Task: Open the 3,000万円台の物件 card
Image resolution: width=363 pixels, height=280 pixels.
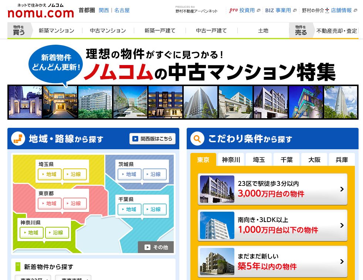Action: pos(273,189)
